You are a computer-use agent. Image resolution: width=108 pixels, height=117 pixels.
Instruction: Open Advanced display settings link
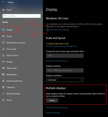[x=57, y=108]
